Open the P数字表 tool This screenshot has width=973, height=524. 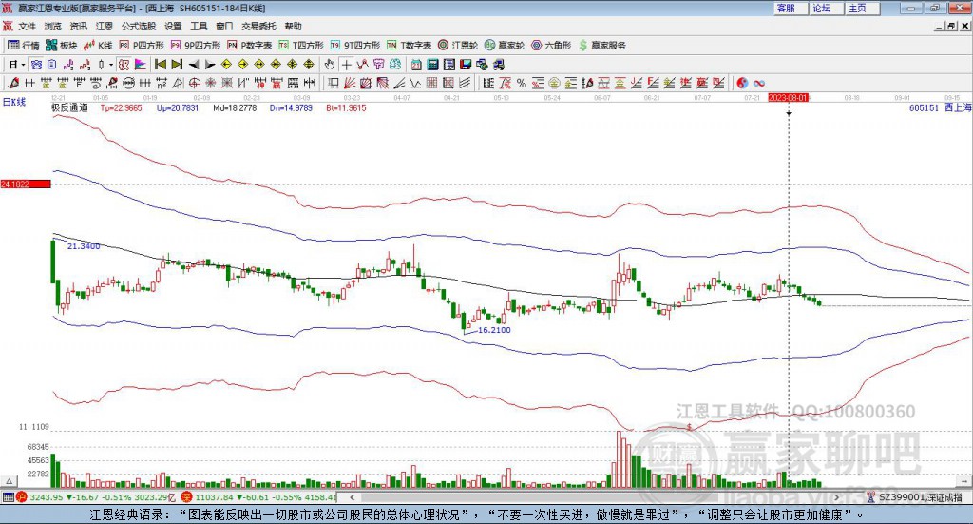pyautogui.click(x=250, y=46)
